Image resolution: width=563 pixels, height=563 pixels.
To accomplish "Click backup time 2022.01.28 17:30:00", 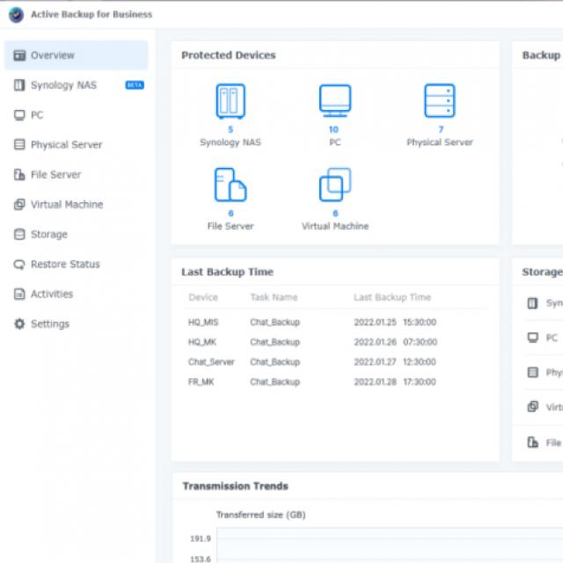I will click(395, 382).
